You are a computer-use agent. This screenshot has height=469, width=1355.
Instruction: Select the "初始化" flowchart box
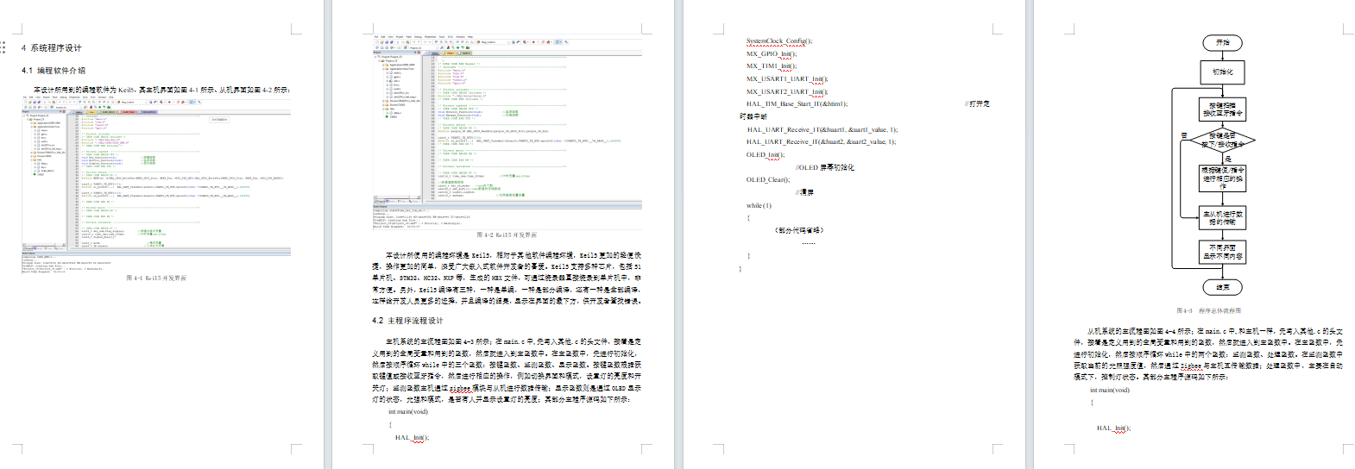[1222, 72]
